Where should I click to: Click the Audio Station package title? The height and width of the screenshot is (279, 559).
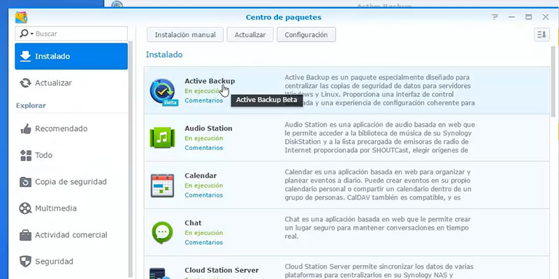[208, 128]
